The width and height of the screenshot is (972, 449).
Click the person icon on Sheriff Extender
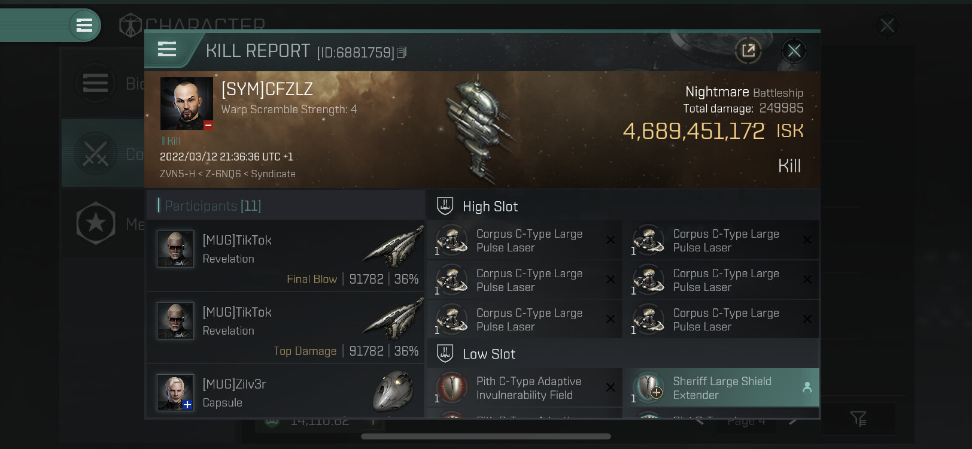click(x=807, y=387)
